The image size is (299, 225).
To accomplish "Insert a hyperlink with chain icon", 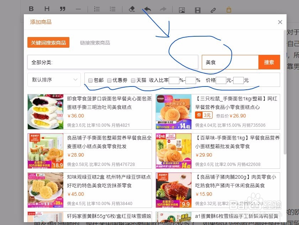I will click(x=213, y=10).
